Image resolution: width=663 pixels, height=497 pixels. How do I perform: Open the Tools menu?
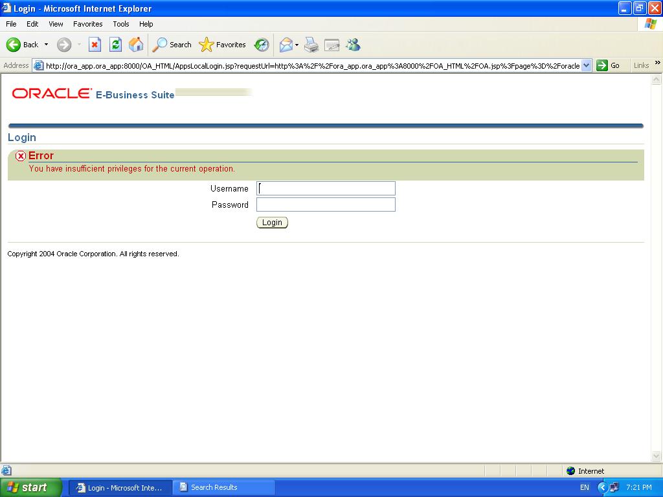[x=121, y=24]
